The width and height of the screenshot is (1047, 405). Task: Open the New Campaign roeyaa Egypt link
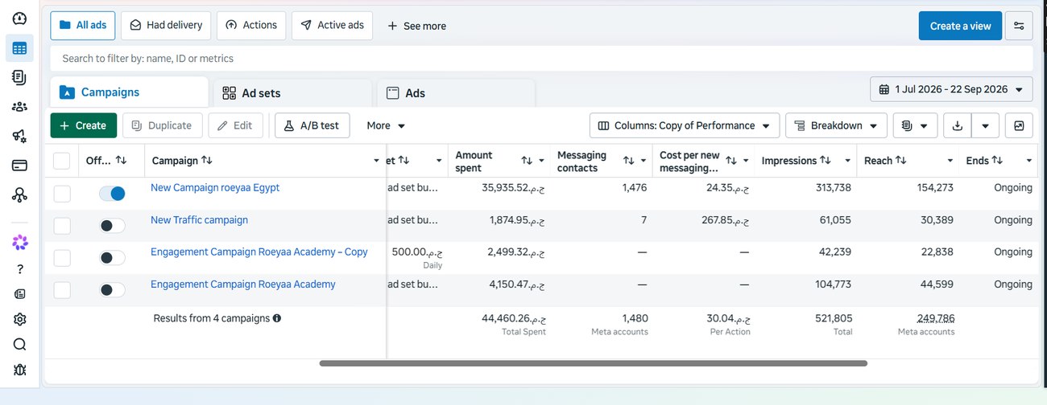point(215,187)
